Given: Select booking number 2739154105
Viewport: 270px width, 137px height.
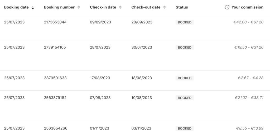Looking at the screenshot, I should tap(55, 48).
